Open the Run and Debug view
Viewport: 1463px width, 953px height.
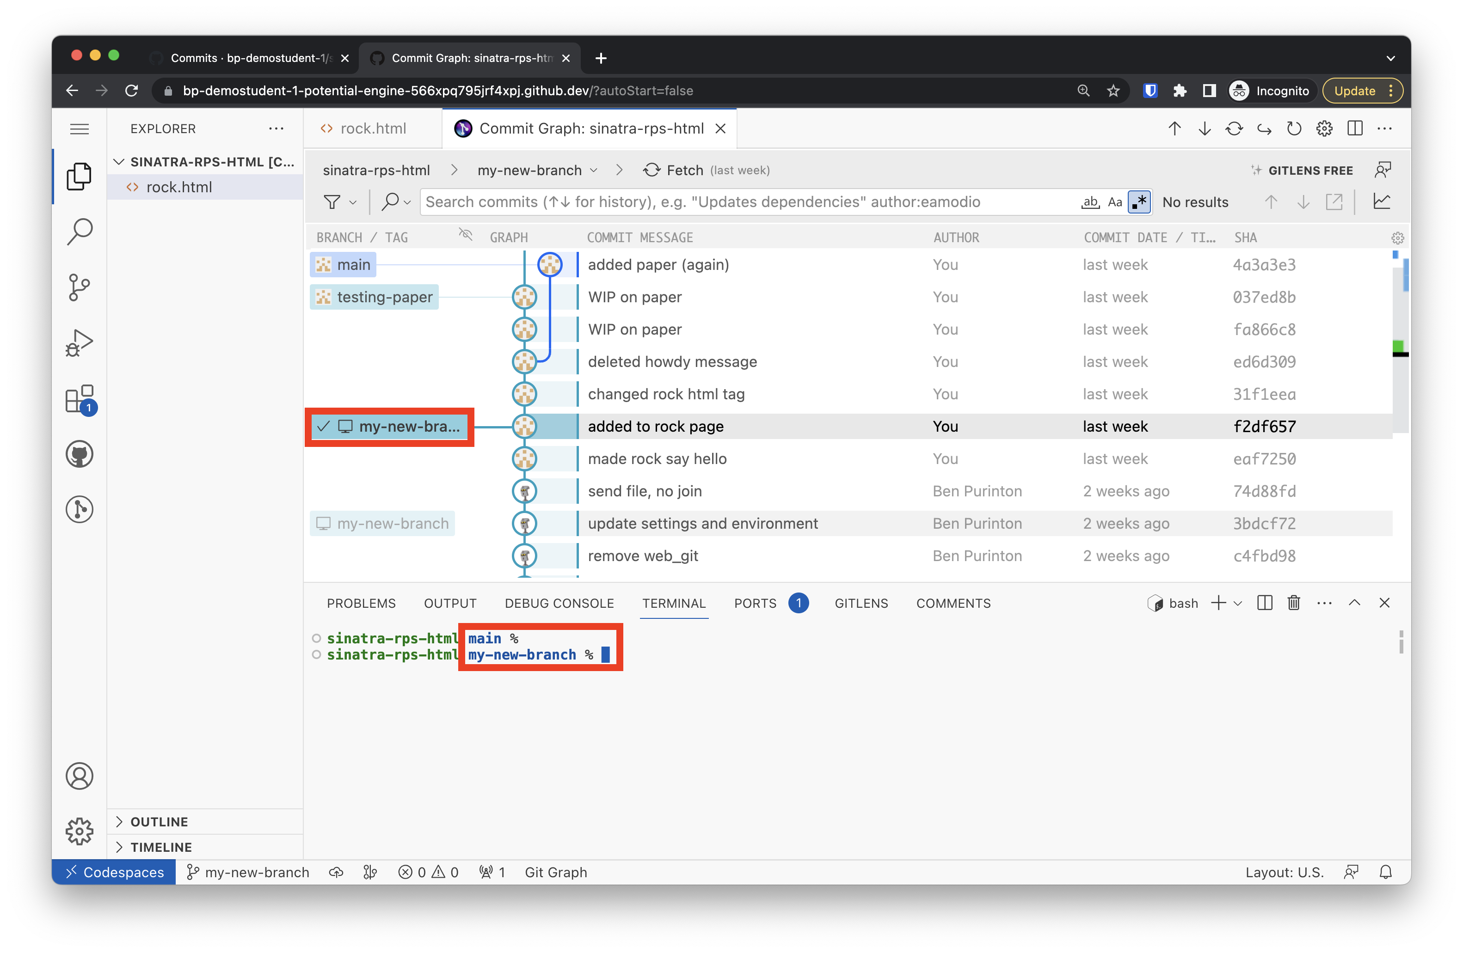(79, 343)
